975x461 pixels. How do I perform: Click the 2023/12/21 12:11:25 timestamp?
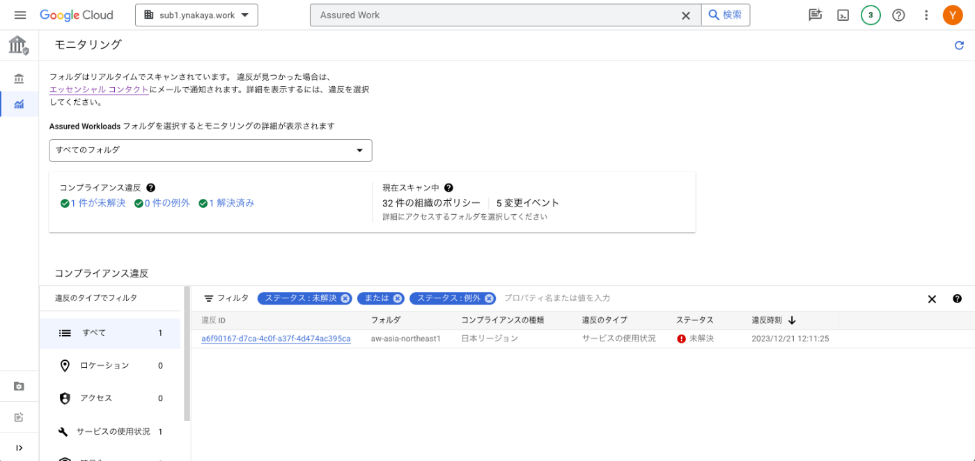[790, 339]
